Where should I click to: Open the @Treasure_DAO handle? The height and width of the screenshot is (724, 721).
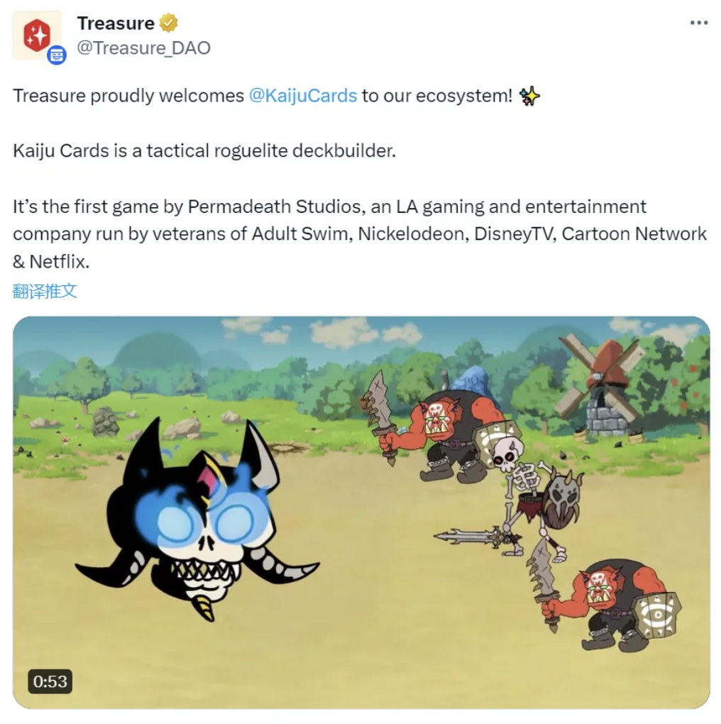click(143, 48)
